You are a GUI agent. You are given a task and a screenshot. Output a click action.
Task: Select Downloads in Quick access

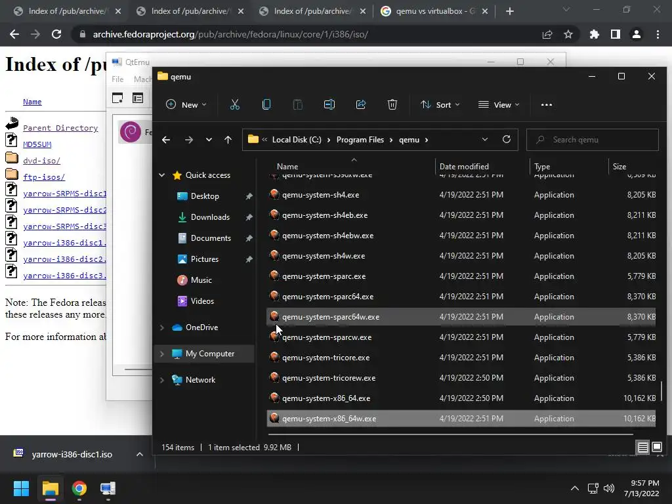210,217
